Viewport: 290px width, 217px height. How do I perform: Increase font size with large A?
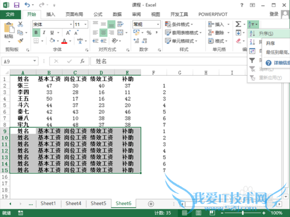68,33
